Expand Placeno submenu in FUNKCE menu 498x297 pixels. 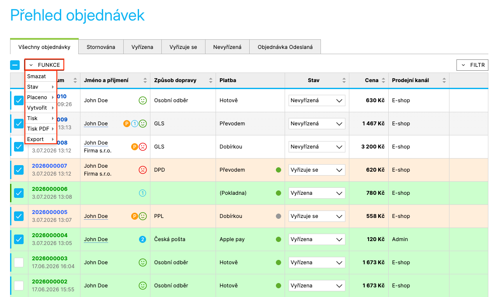pyautogui.click(x=41, y=97)
